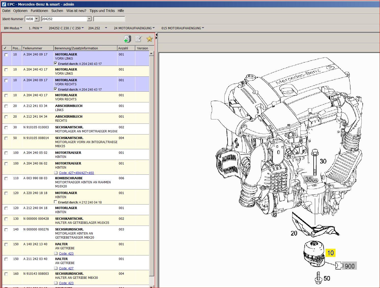The image size is (380, 288).
Task: Click the Ident-Nummer input field with 204252
Action: [x=64, y=19]
